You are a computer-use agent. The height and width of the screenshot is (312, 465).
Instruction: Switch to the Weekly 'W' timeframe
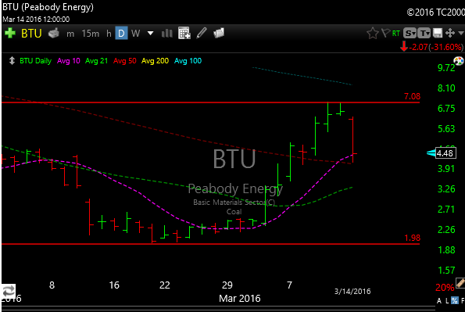point(135,34)
